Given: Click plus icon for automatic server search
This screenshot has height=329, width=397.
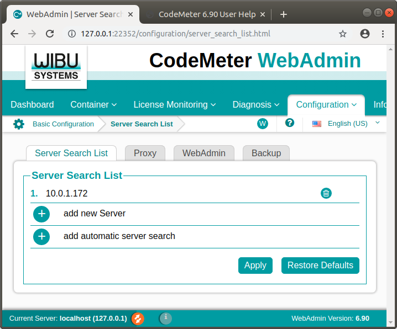Looking at the screenshot, I should [41, 237].
